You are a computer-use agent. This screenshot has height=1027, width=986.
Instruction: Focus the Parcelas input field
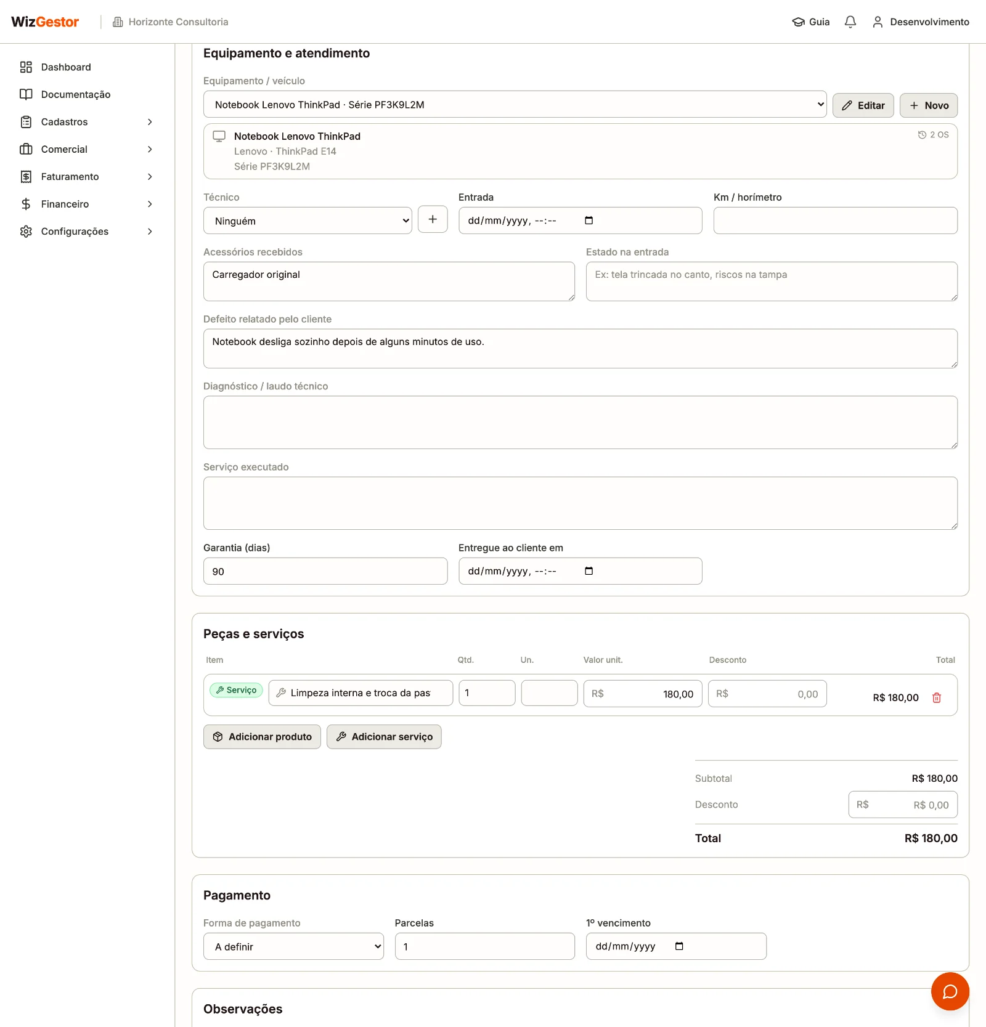tap(485, 946)
